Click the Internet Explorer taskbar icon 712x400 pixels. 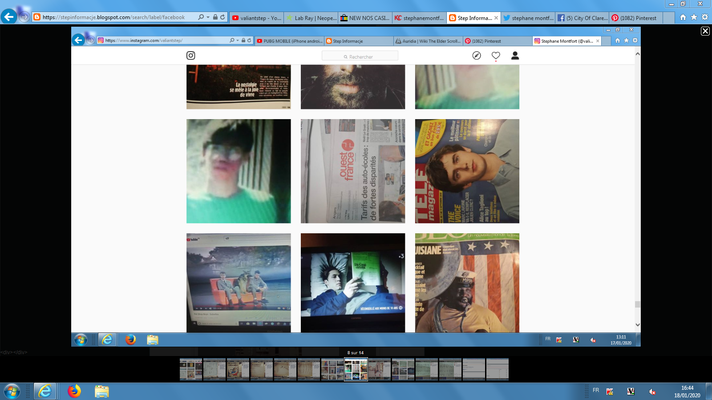(45, 392)
